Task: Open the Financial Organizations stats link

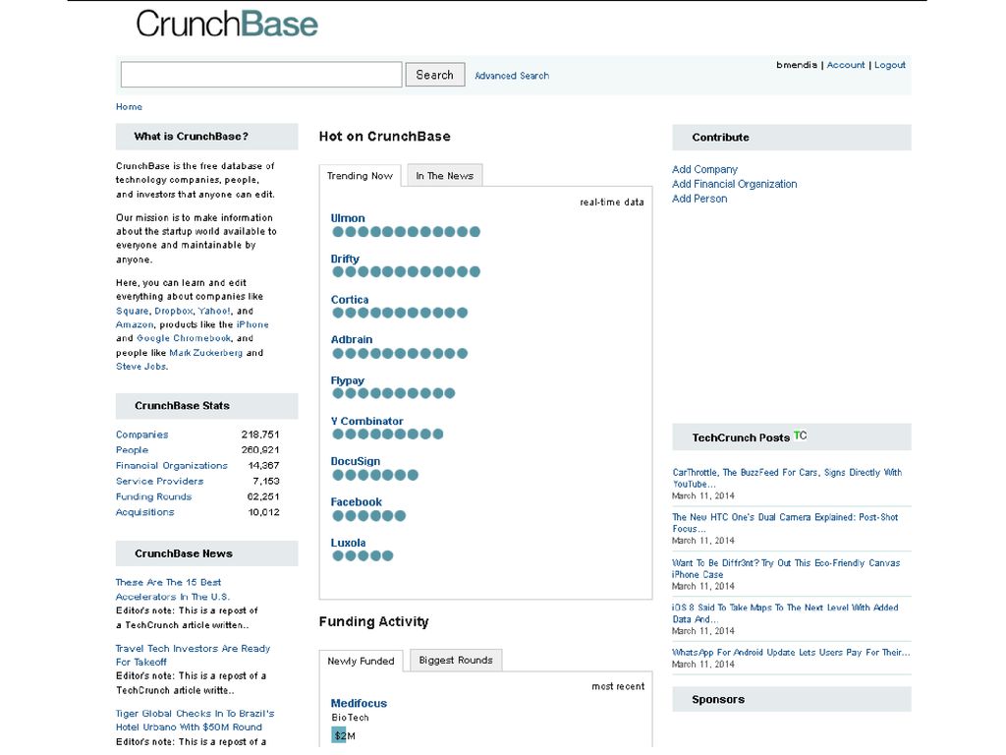Action: [171, 465]
